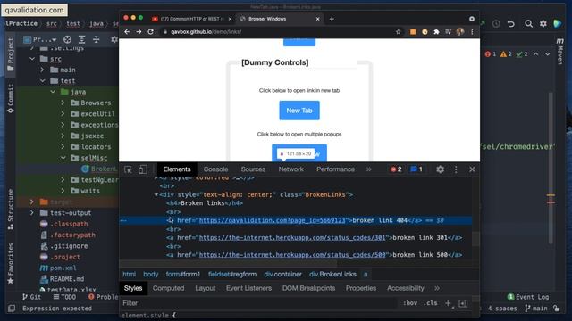Image resolution: width=572 pixels, height=321 pixels.
Task: Expand the Browsers package
Action: click(x=63, y=103)
